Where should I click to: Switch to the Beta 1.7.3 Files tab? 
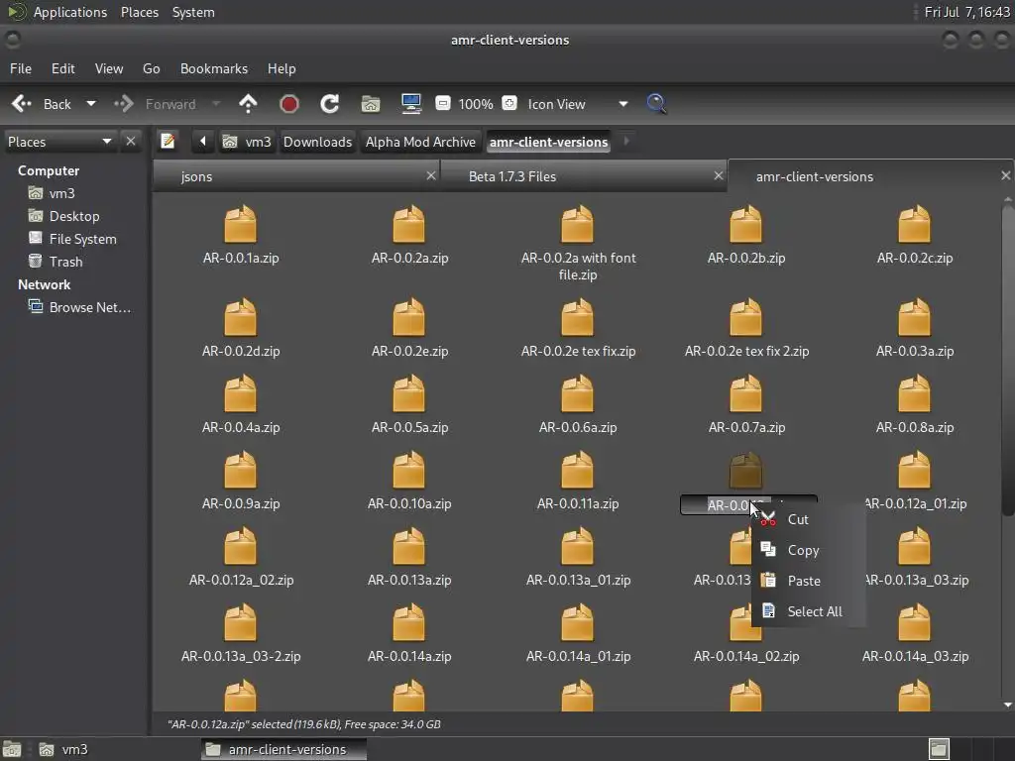click(x=512, y=176)
